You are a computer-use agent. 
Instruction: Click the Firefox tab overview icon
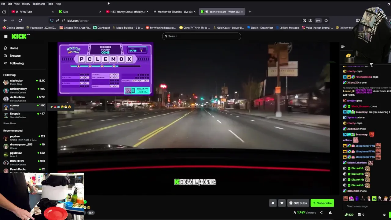point(4,12)
